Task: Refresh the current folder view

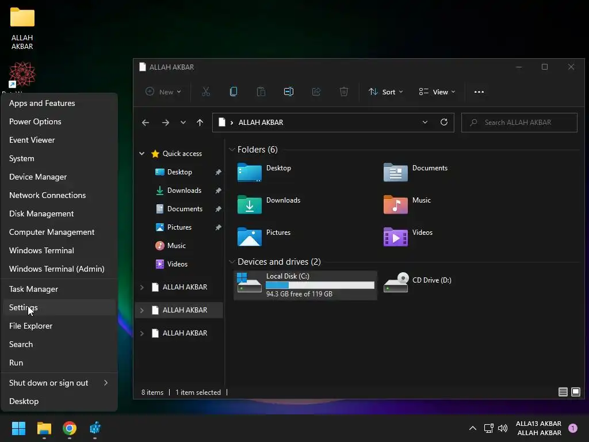Action: tap(444, 122)
